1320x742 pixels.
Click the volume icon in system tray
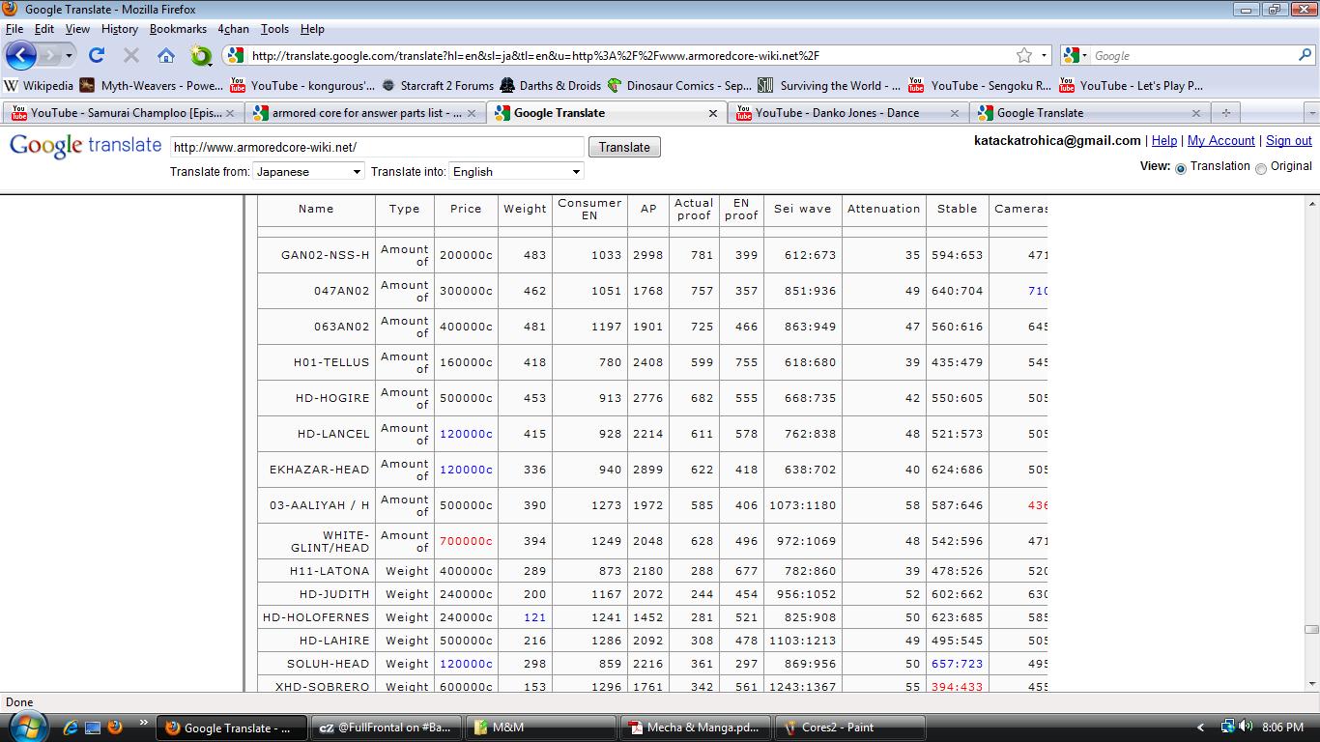(x=1247, y=727)
